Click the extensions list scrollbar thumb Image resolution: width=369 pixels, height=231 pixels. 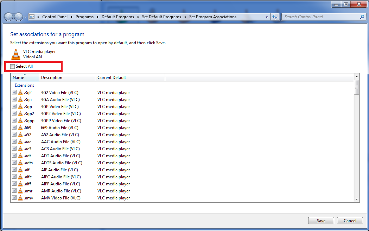point(357,87)
